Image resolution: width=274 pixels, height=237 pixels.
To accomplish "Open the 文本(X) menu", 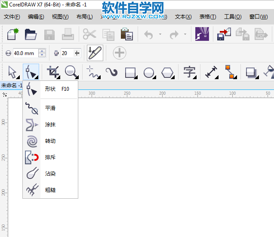I will (183, 17).
